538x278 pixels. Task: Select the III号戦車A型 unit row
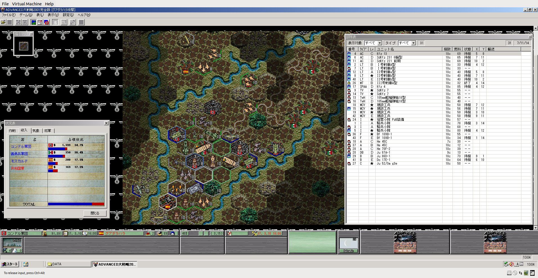click(434, 83)
